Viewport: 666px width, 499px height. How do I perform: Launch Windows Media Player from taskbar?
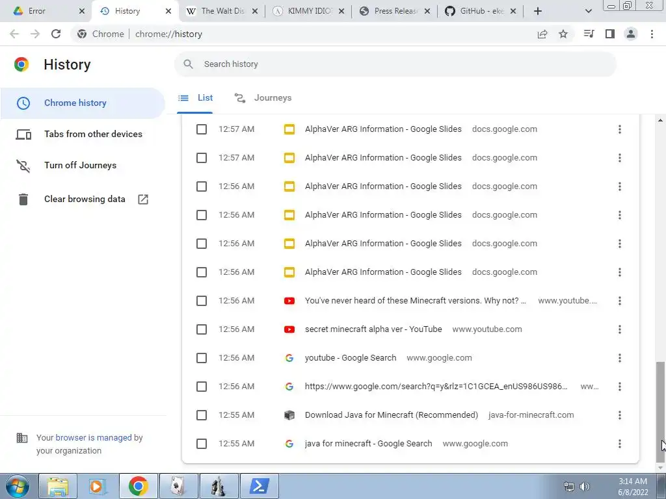point(97,486)
